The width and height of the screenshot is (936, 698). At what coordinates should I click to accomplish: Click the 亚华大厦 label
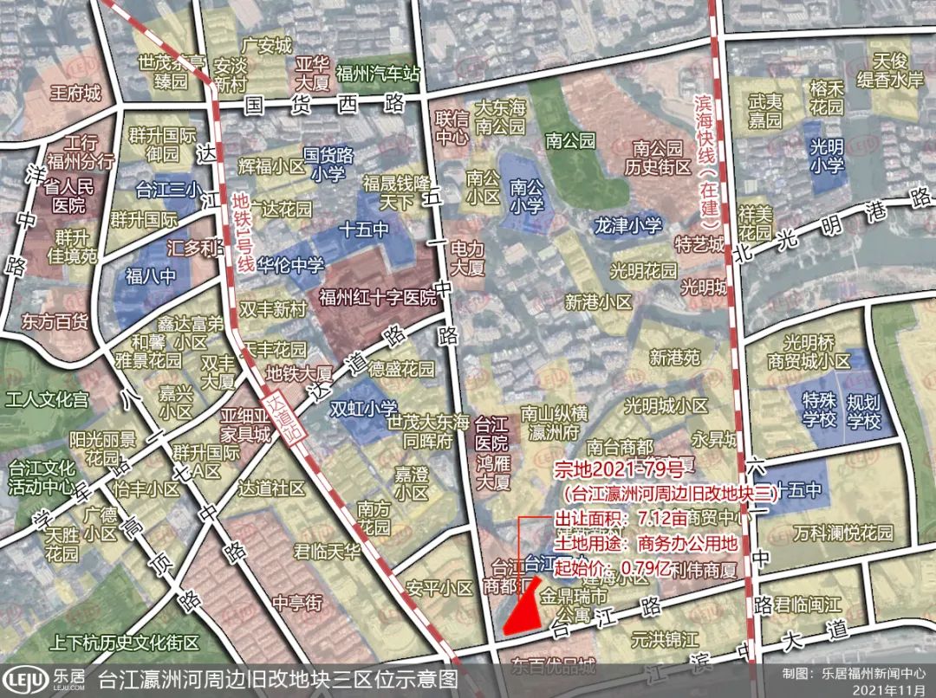(x=312, y=74)
